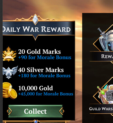Click the blue gem below Collect panel
This screenshot has height=123, width=113.
point(36,121)
